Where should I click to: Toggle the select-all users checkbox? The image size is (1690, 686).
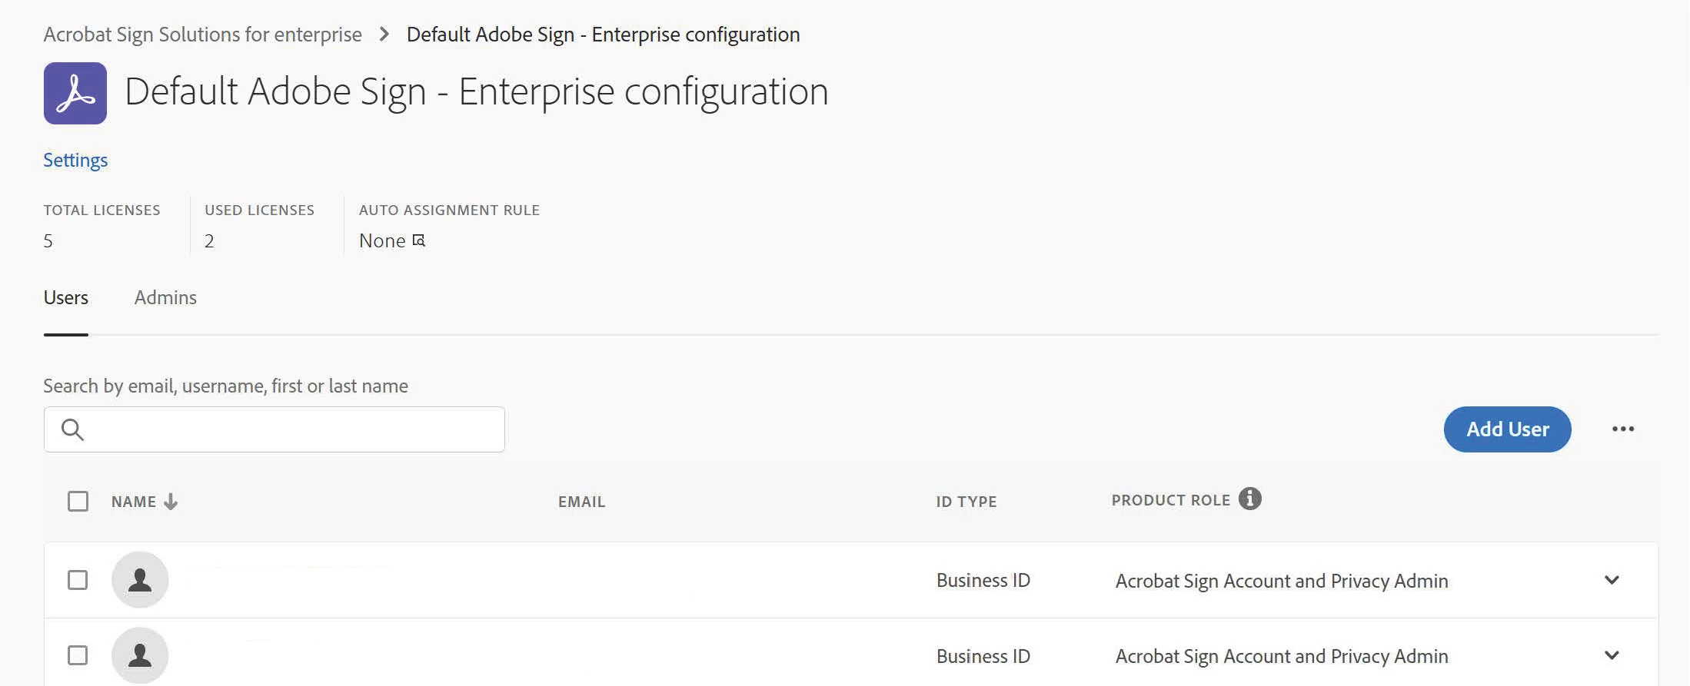pos(78,502)
